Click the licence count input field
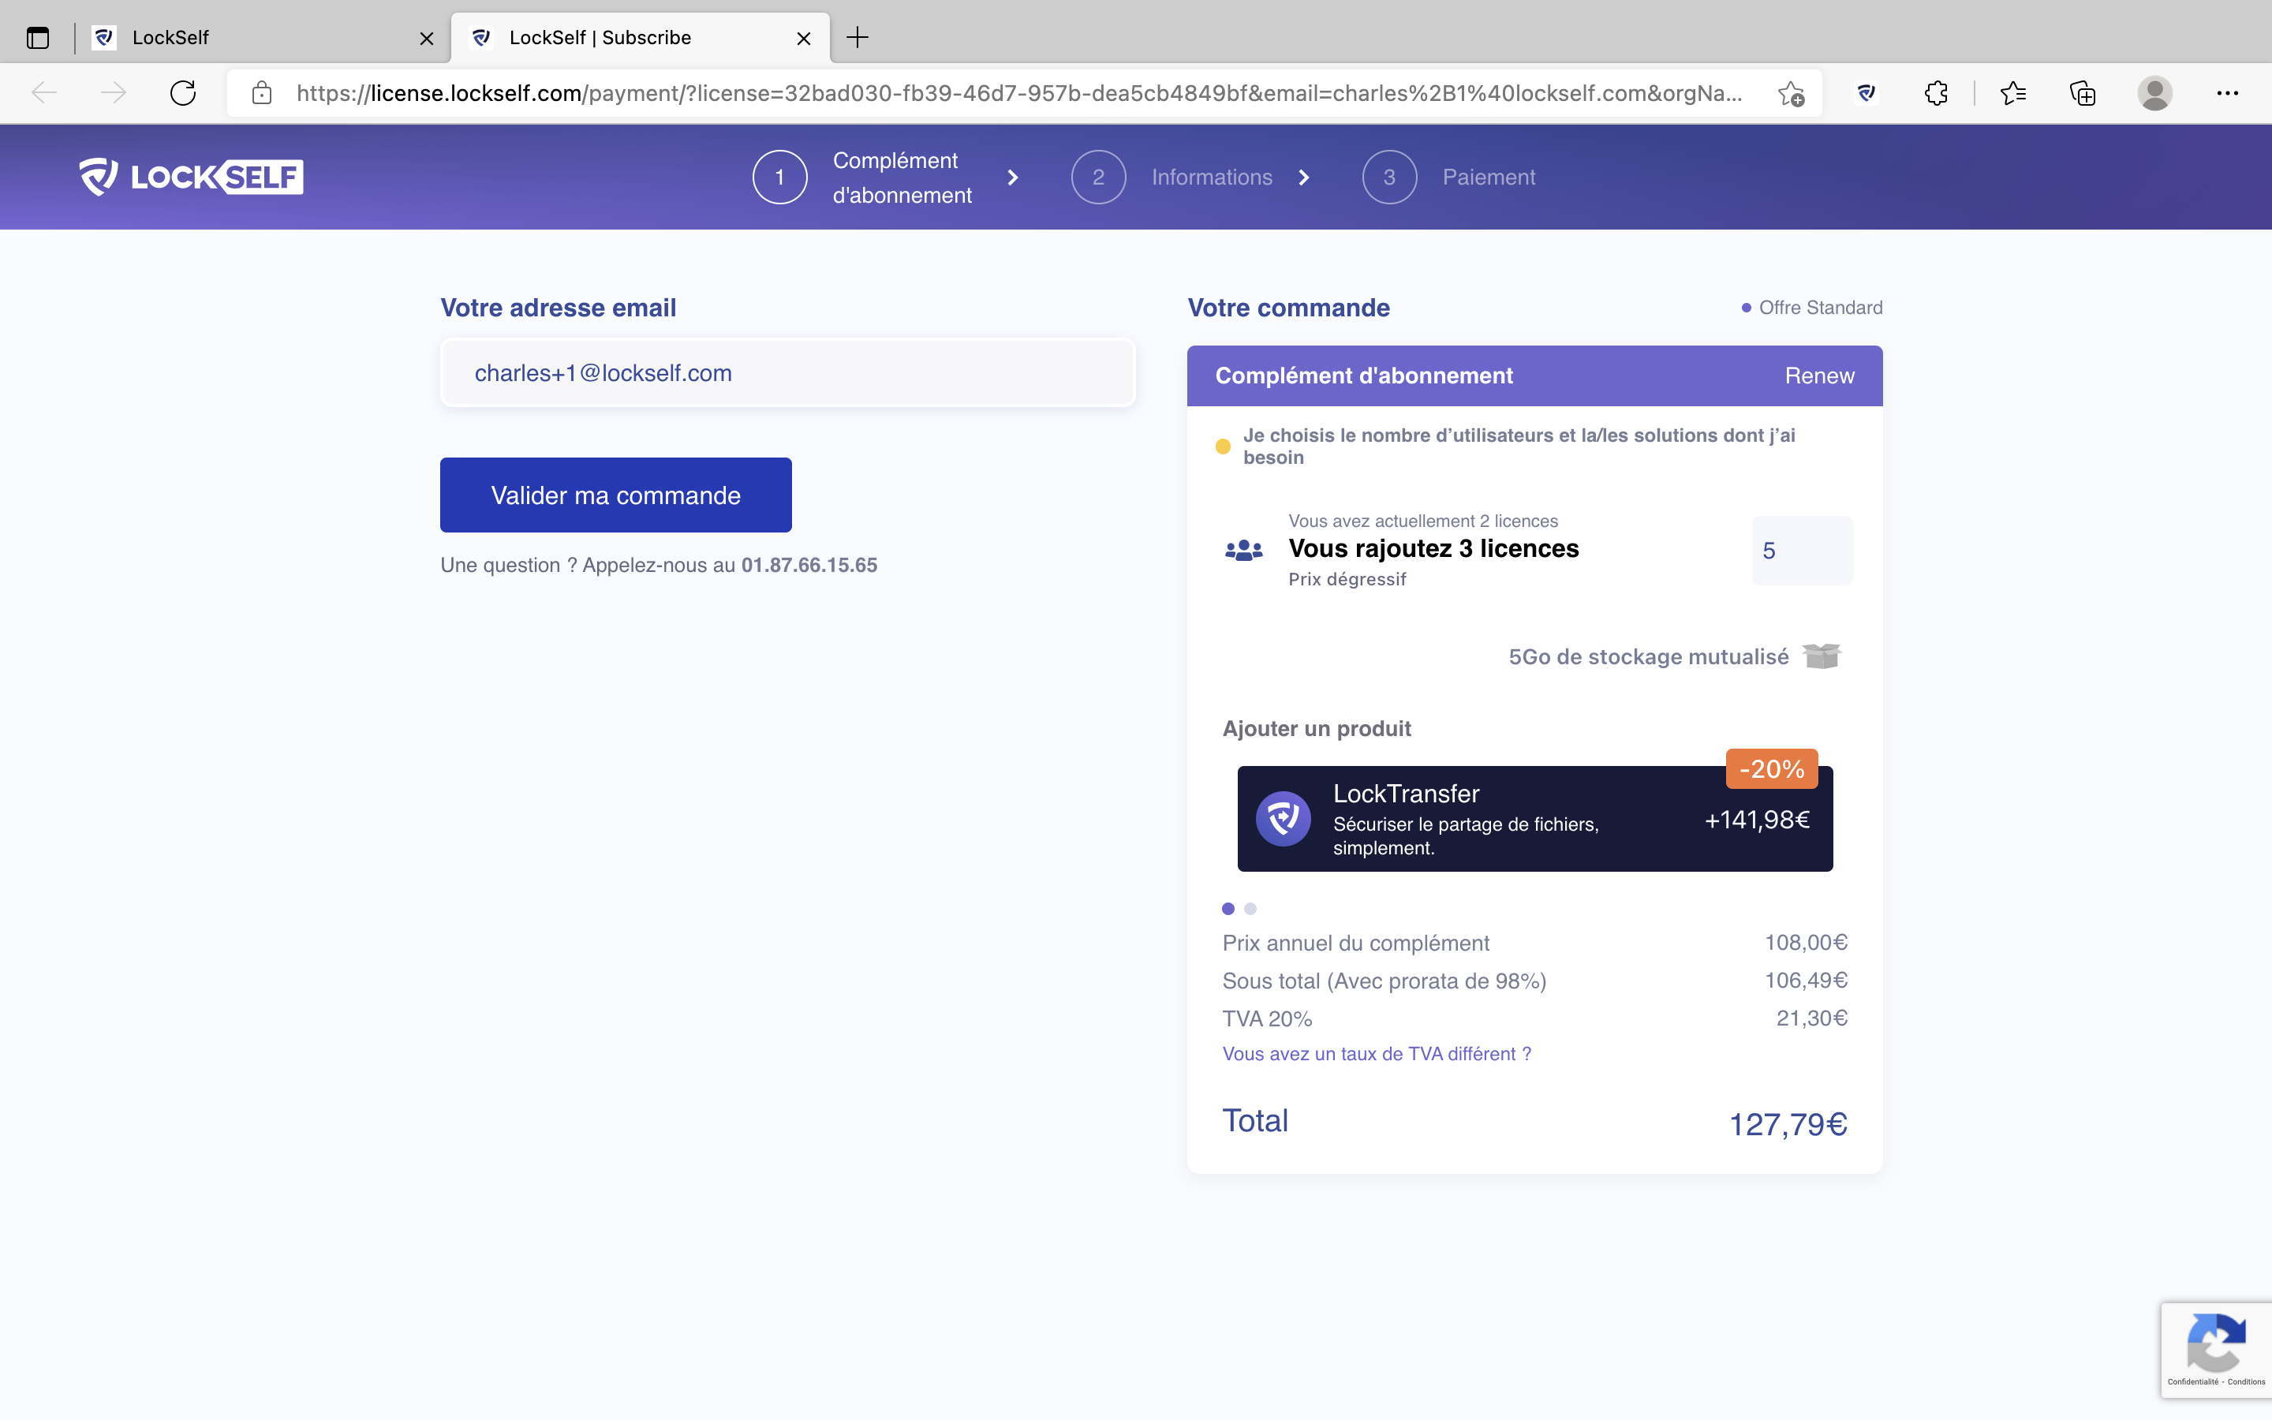This screenshot has width=2272, height=1420. pyautogui.click(x=1801, y=551)
